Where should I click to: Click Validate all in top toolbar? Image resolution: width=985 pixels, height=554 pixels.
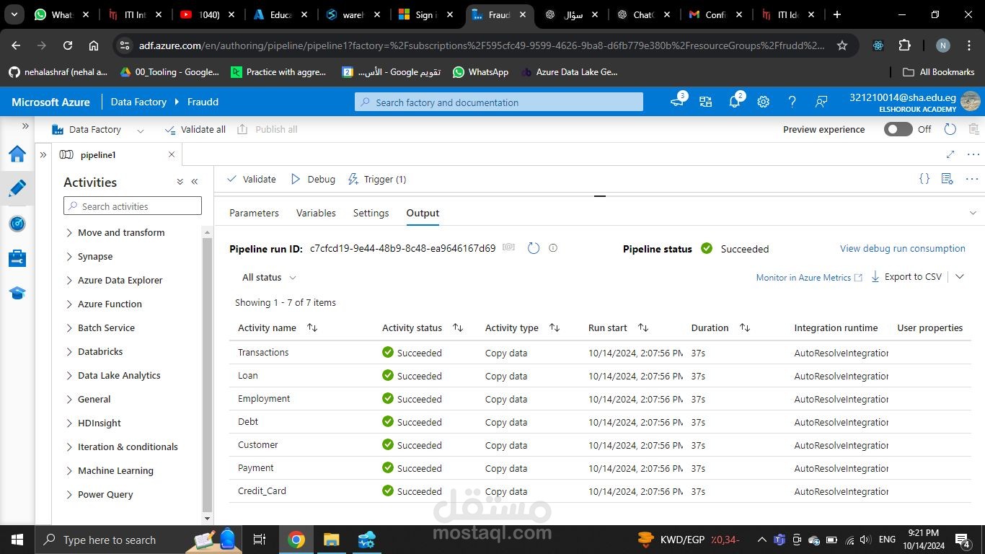pos(195,129)
